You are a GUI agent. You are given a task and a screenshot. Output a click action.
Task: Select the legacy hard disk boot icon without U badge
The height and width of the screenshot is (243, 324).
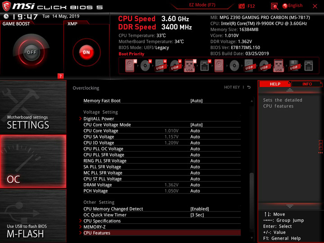(x=219, y=66)
